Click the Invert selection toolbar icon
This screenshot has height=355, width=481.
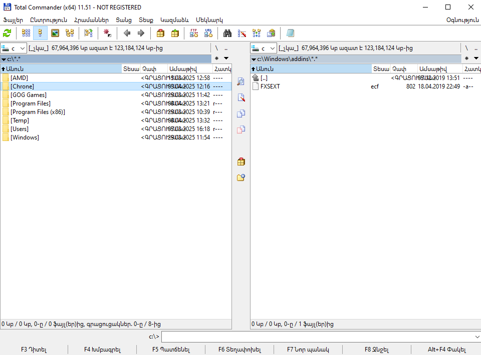pos(88,33)
